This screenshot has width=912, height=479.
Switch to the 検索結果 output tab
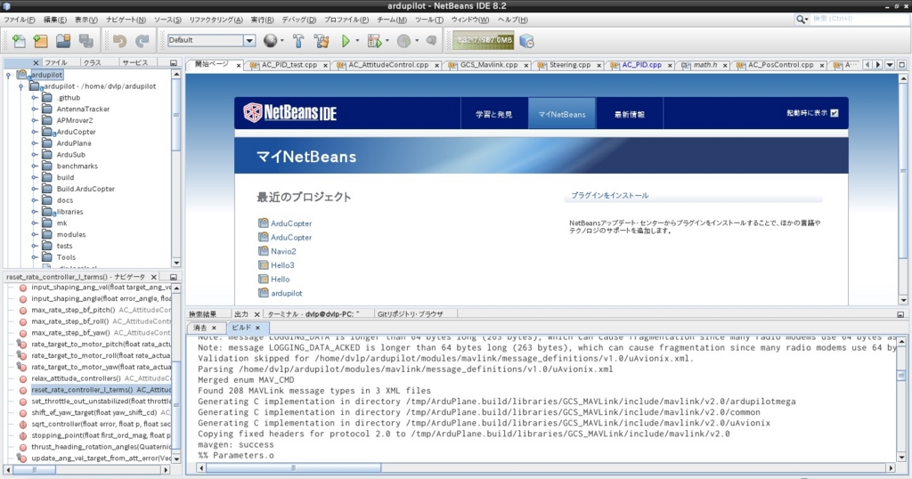click(x=202, y=314)
